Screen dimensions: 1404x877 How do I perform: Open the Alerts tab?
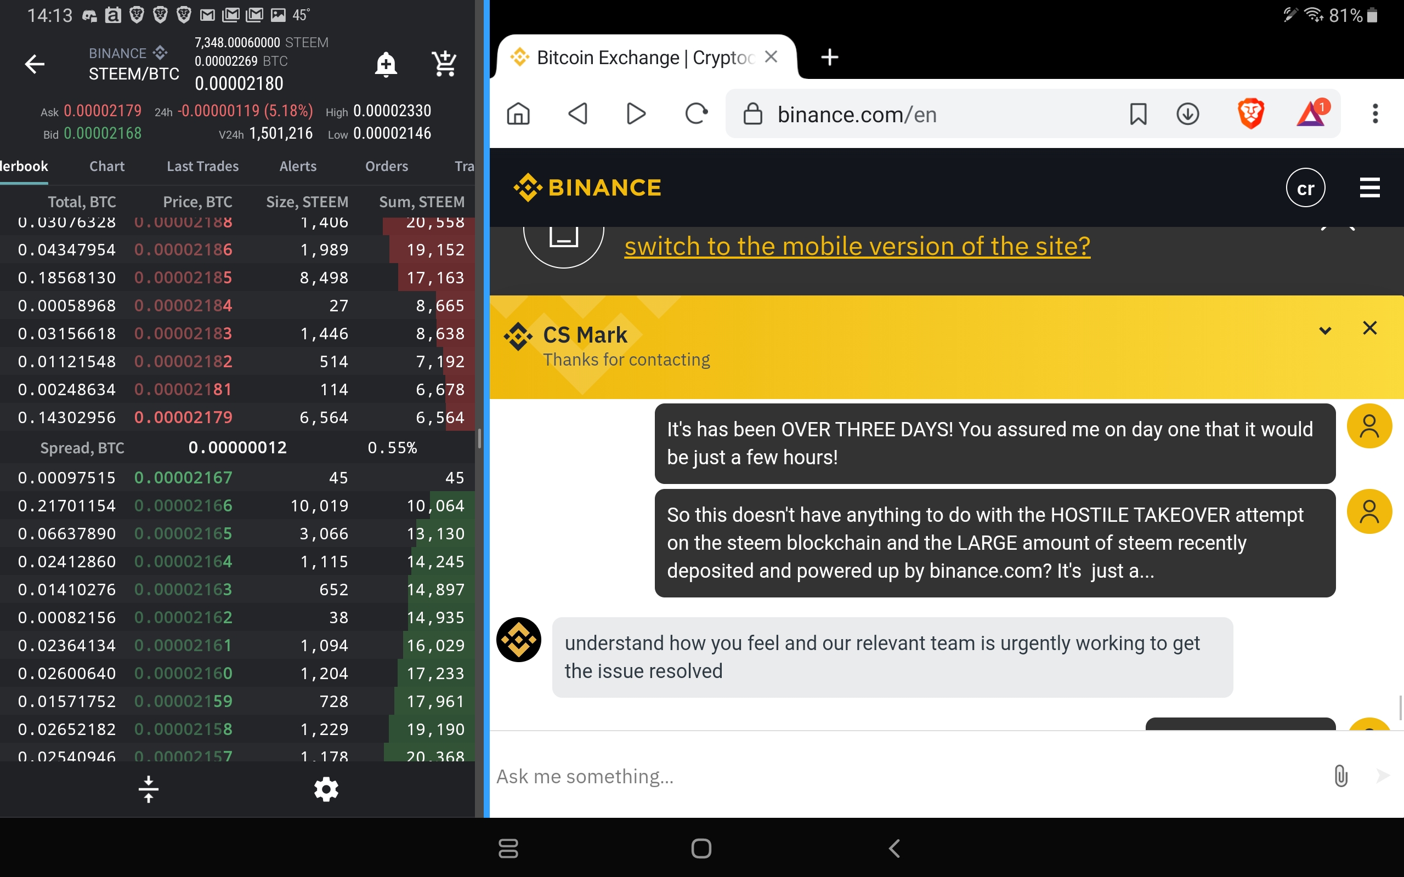pos(298,167)
